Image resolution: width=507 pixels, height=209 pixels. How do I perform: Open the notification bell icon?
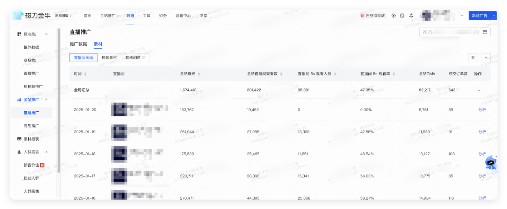click(411, 15)
